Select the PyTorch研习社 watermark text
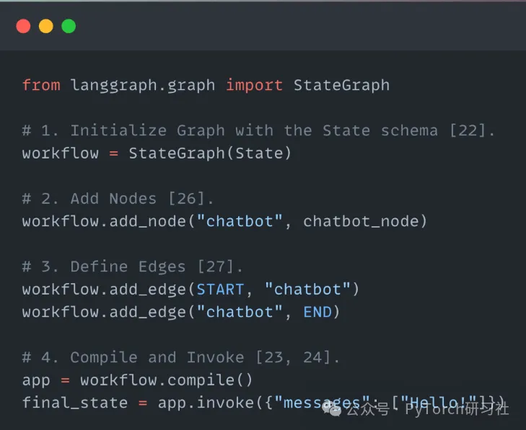Viewport: 526px width, 430px height. (457, 409)
